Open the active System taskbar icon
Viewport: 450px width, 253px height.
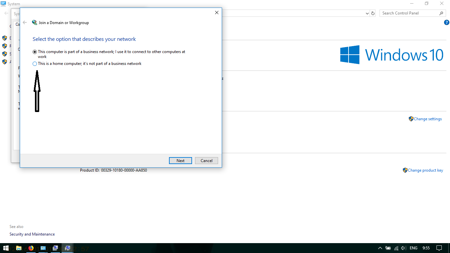point(68,248)
